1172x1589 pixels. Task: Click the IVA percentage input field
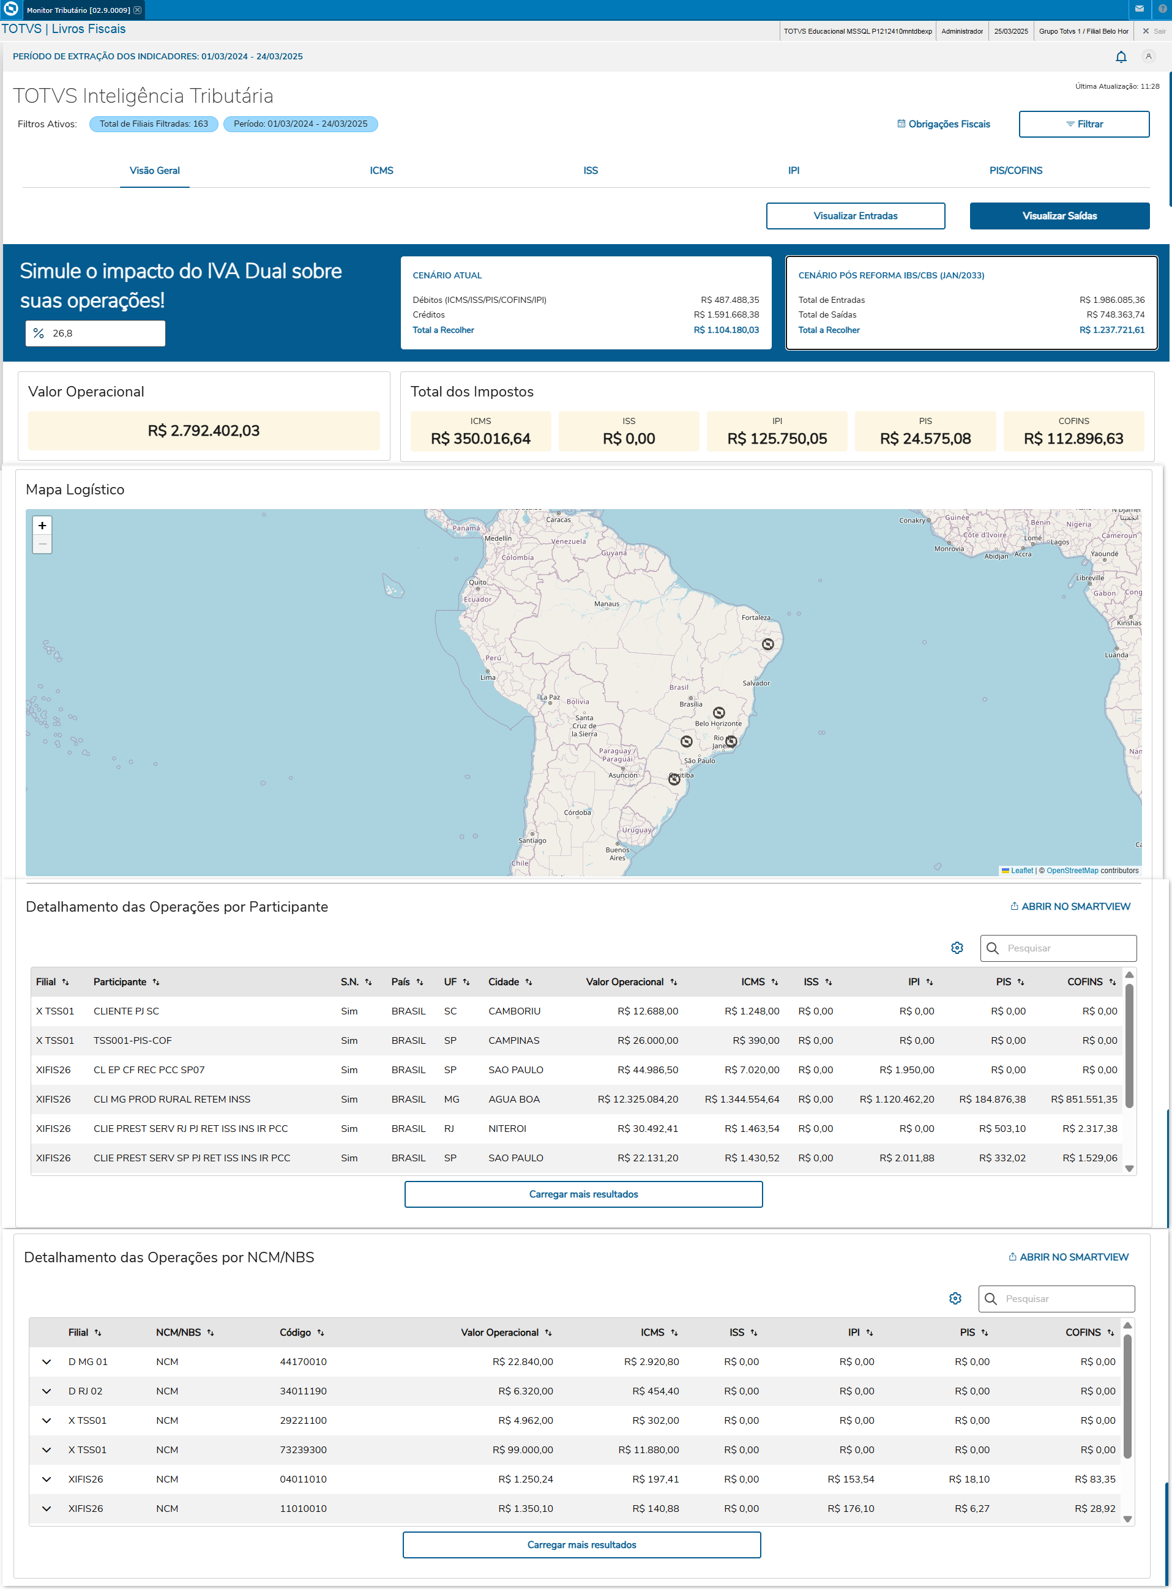pyautogui.click(x=95, y=333)
